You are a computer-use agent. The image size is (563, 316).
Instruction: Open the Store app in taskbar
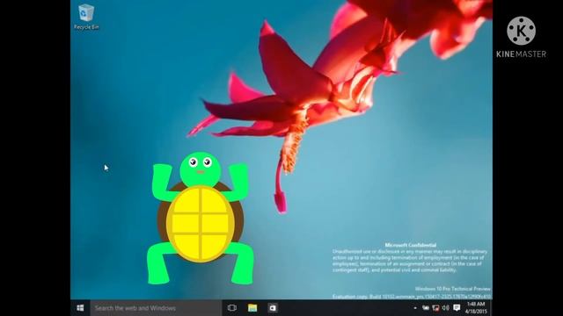(x=273, y=308)
